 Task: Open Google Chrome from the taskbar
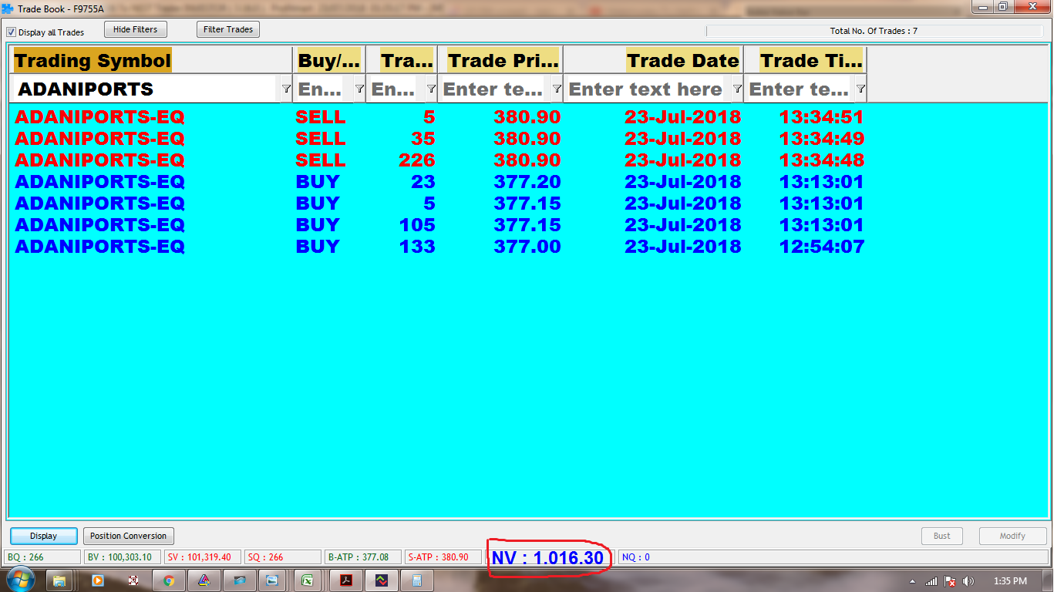coord(169,580)
